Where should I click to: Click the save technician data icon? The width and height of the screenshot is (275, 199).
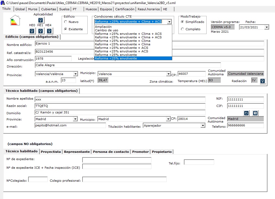[255, 113]
